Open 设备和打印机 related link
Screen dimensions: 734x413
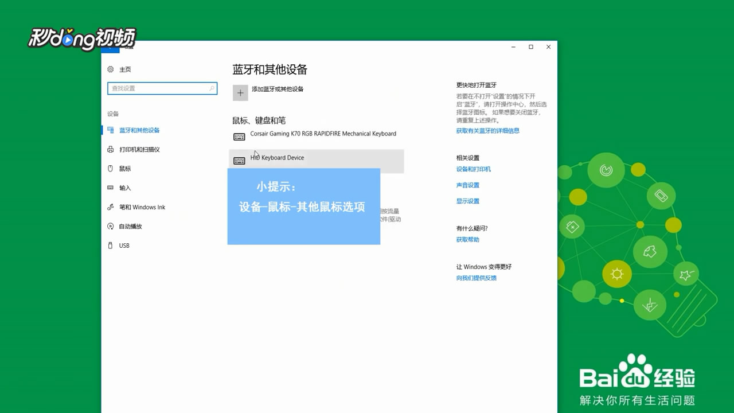tap(474, 169)
